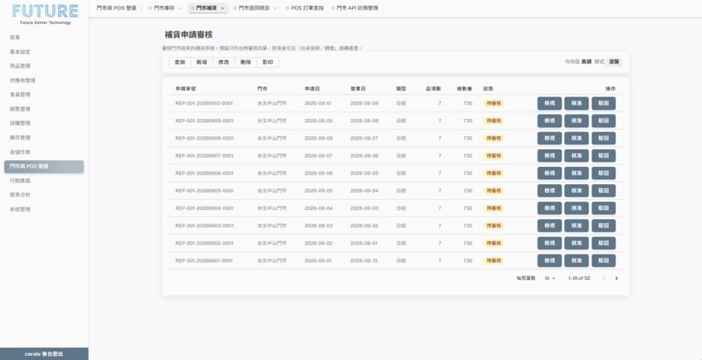Open 門市 API 註冊管理 tab
The image size is (702, 360).
[354, 8]
